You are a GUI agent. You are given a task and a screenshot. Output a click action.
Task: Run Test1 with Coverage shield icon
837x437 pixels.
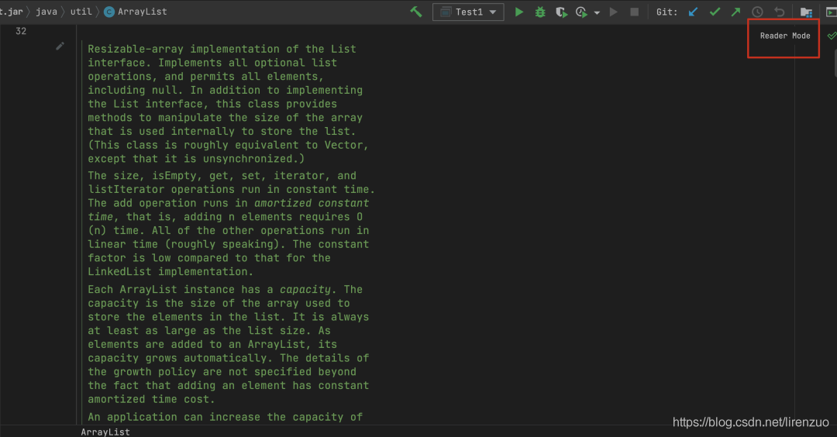pyautogui.click(x=560, y=12)
